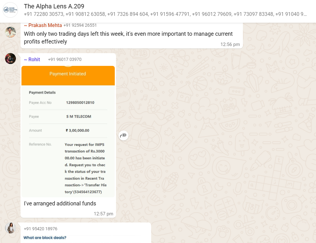The height and width of the screenshot is (243, 316).
Task: Click sender name '~ Prakash Mehta'
Action: pos(43,25)
